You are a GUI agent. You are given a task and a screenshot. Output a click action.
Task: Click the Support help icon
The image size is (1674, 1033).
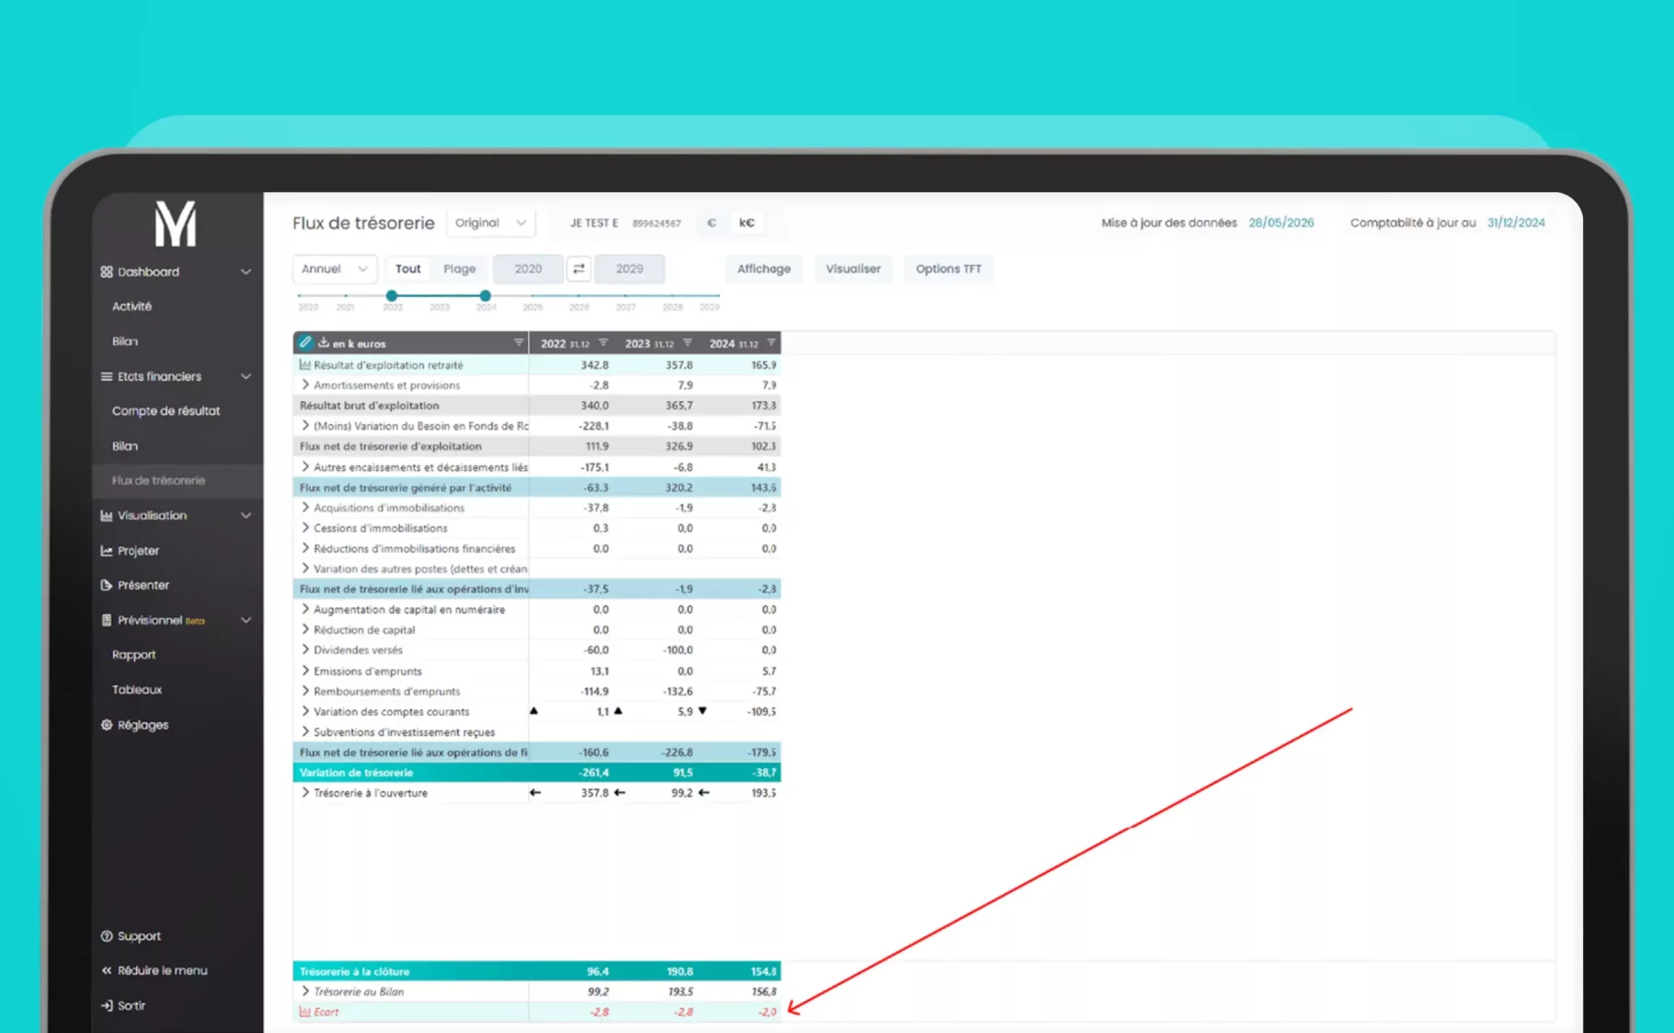point(107,935)
